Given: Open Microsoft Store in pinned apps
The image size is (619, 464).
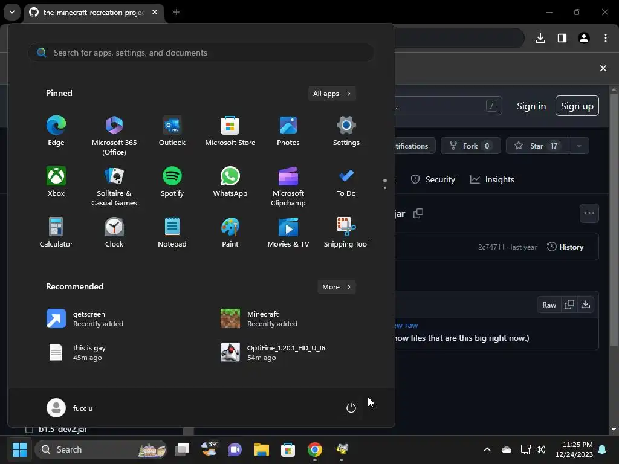Looking at the screenshot, I should click(230, 131).
